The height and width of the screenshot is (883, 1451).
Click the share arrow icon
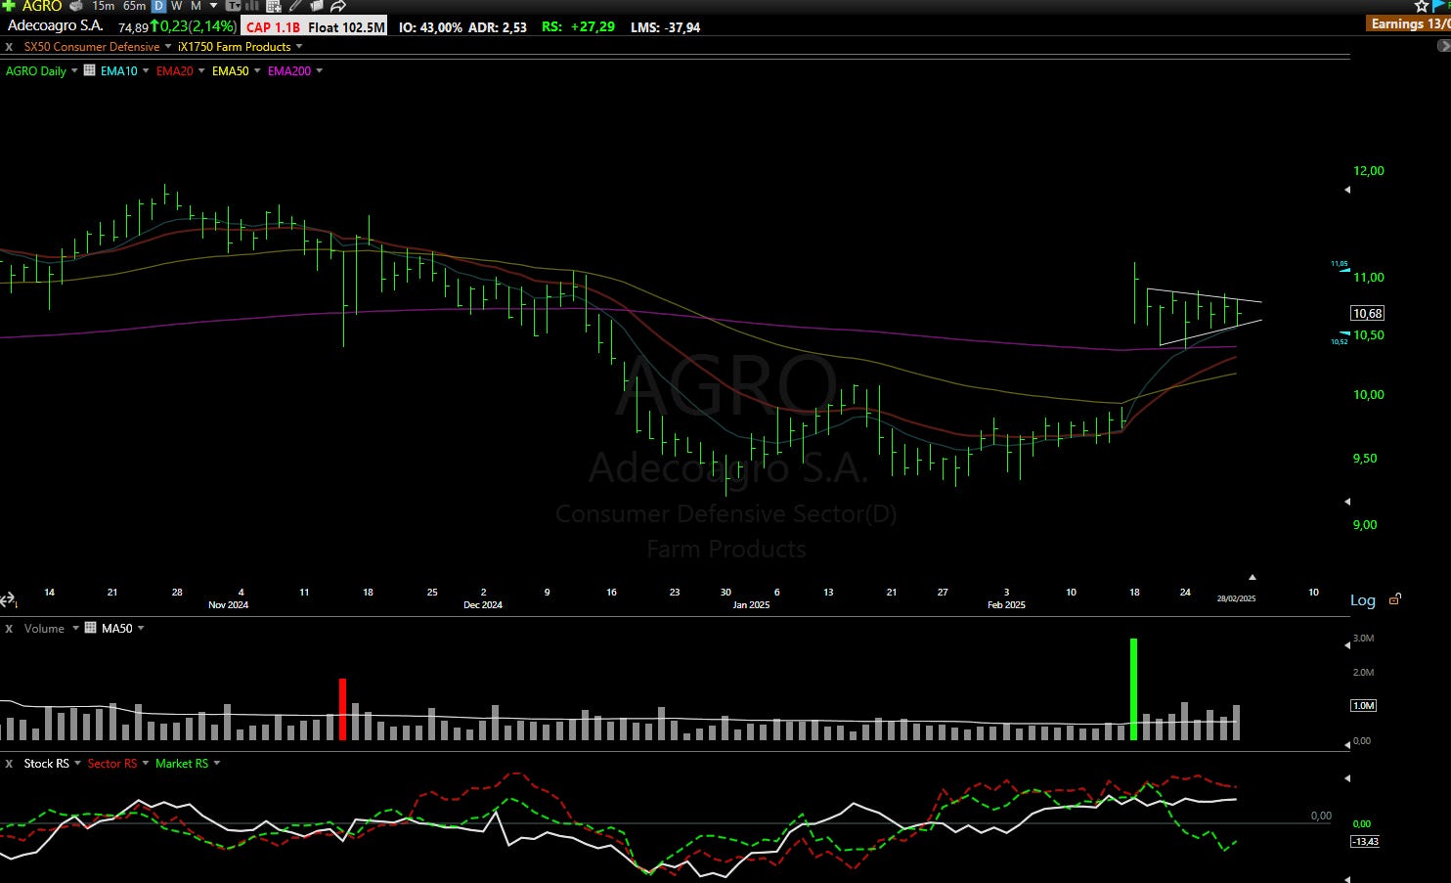tap(337, 6)
